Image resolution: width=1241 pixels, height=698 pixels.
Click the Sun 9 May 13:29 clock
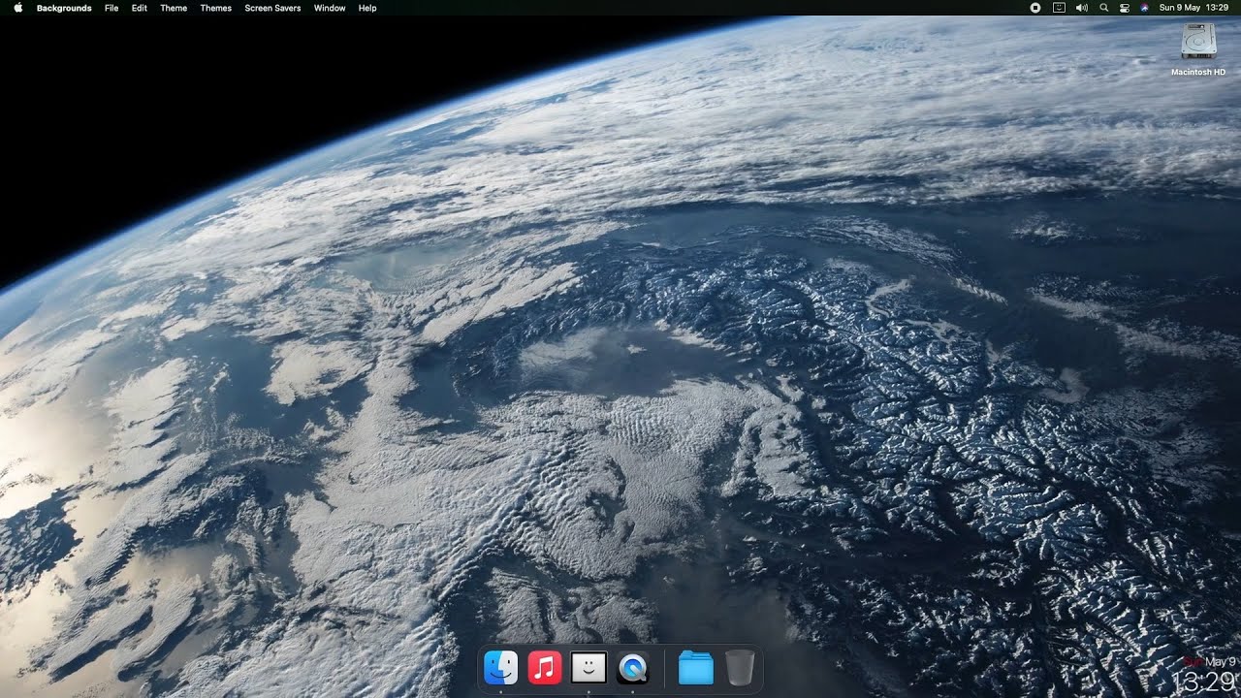point(1193,8)
